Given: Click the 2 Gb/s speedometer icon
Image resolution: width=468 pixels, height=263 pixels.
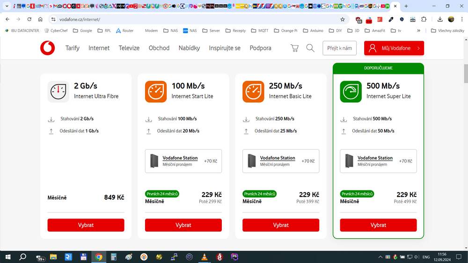Looking at the screenshot, I should (58, 92).
